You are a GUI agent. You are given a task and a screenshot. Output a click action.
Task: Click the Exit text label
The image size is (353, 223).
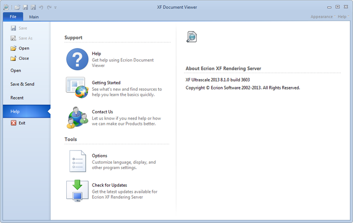click(22, 123)
